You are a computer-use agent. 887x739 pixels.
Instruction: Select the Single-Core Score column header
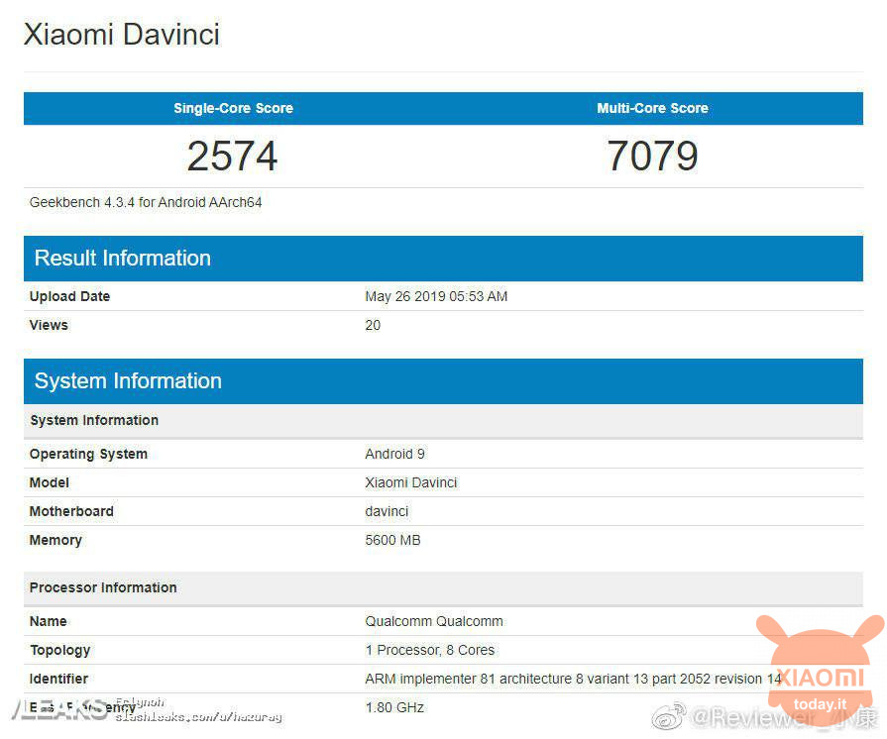(x=233, y=108)
